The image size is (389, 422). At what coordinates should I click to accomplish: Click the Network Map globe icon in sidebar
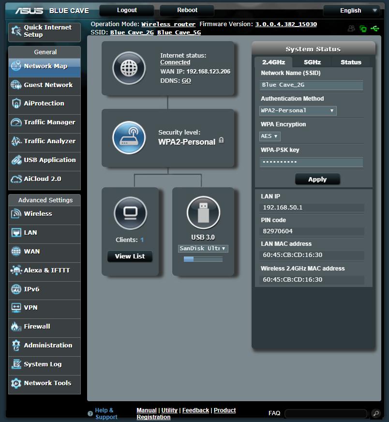[x=16, y=66]
